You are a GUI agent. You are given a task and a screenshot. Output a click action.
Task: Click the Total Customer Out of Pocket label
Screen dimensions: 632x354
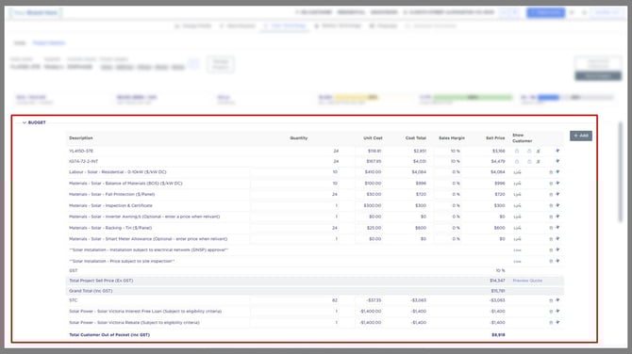pyautogui.click(x=109, y=334)
